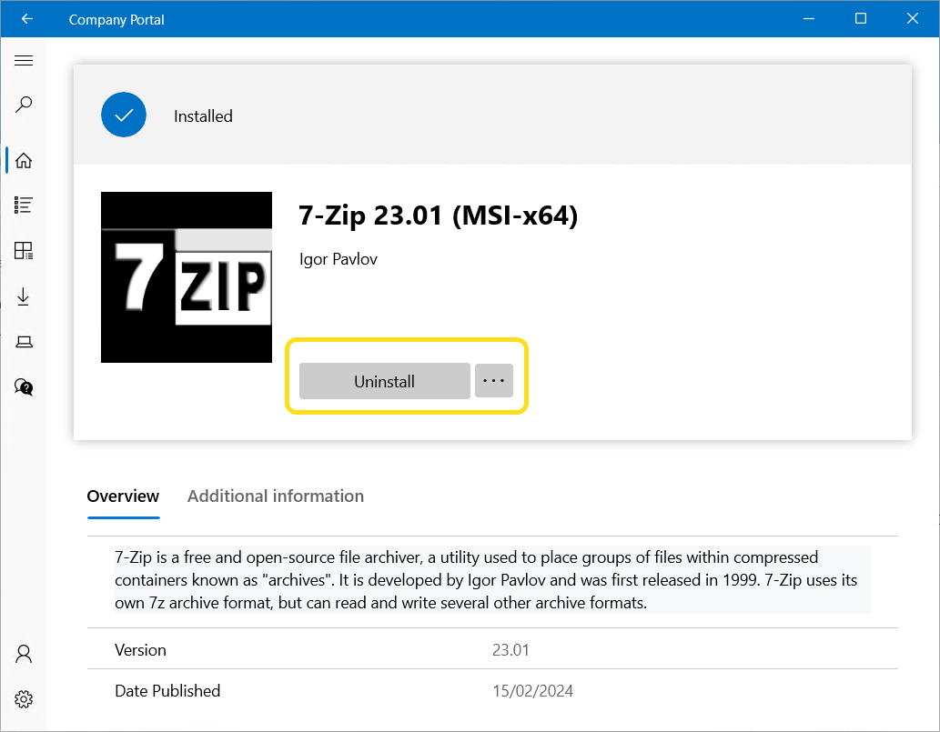Click the Installed status text
Image resolution: width=940 pixels, height=732 pixels.
pos(203,116)
